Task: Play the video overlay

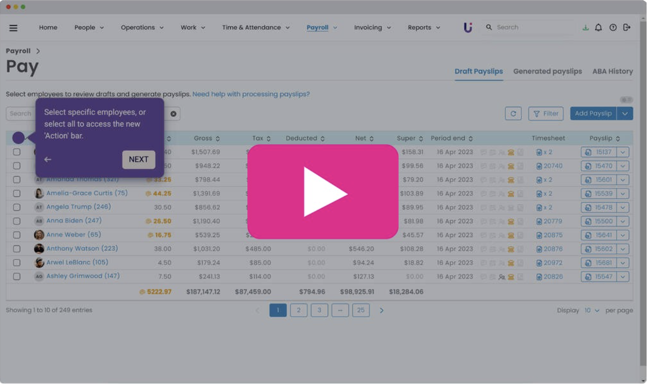Action: click(322, 192)
